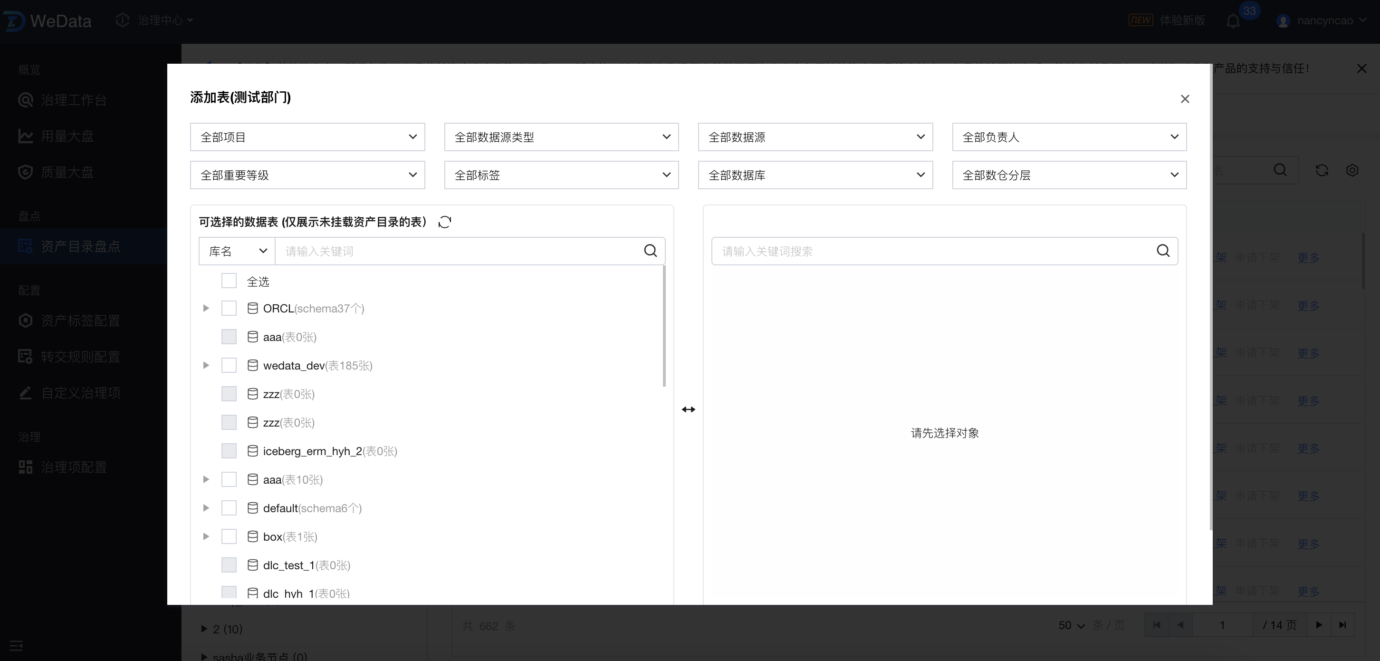Click the database icon beside box
This screenshot has height=661, width=1380.
click(x=252, y=536)
